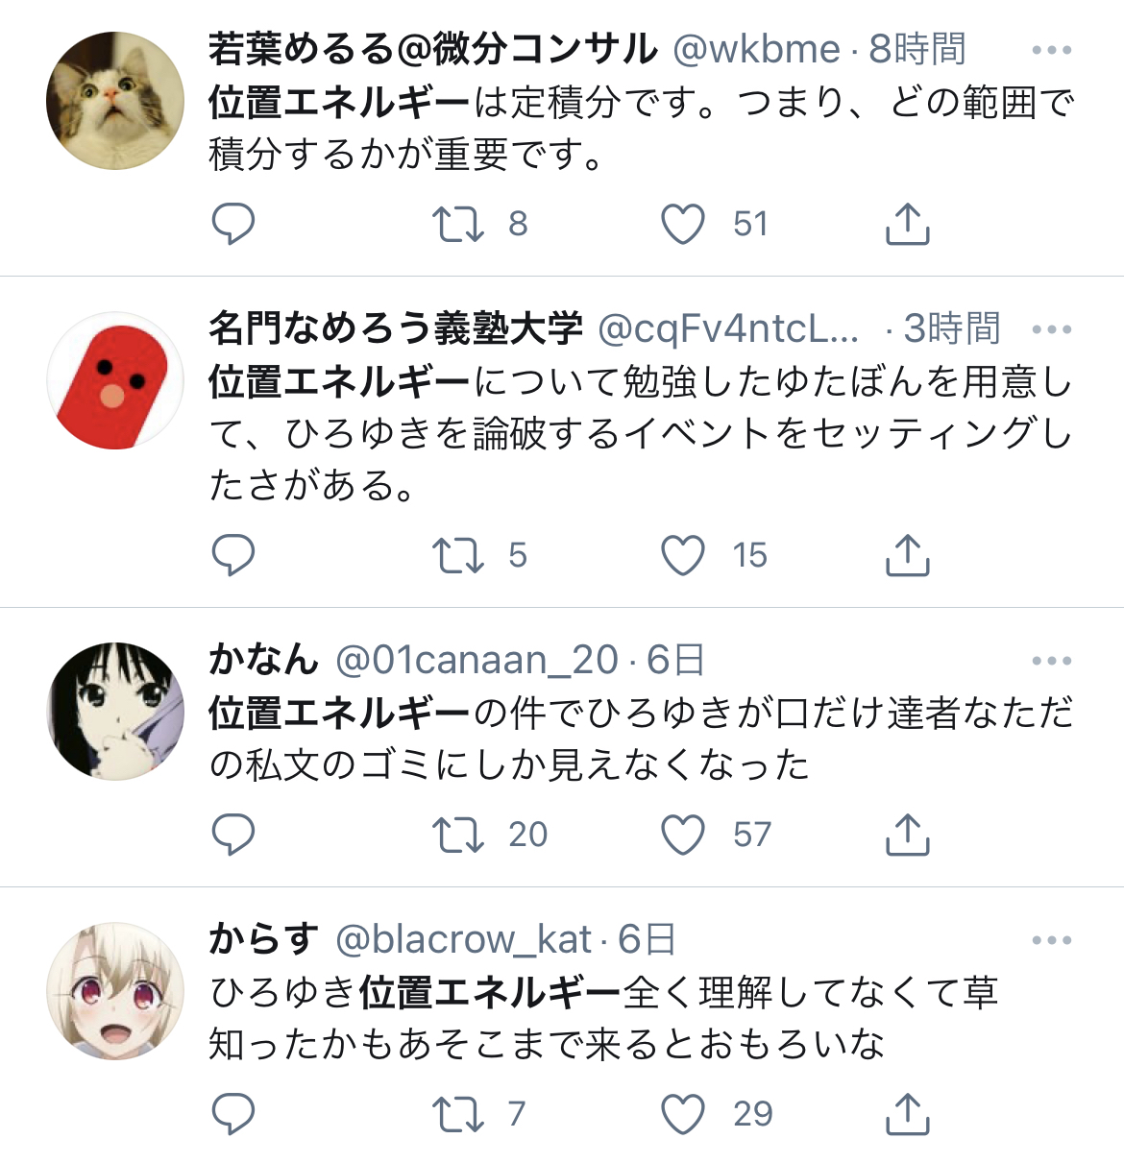Retweet the tweet with 20 retweets
1124x1163 pixels.
click(x=458, y=835)
